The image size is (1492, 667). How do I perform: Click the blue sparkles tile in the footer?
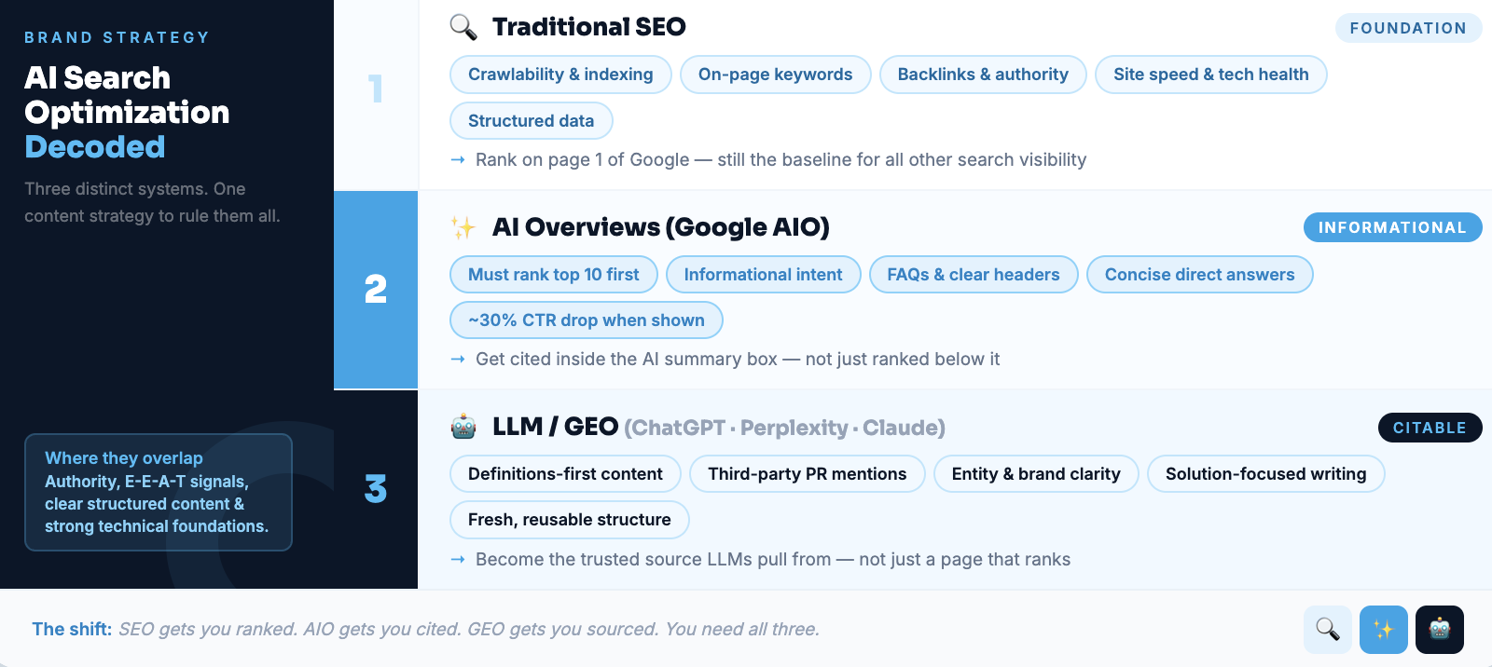click(1384, 630)
